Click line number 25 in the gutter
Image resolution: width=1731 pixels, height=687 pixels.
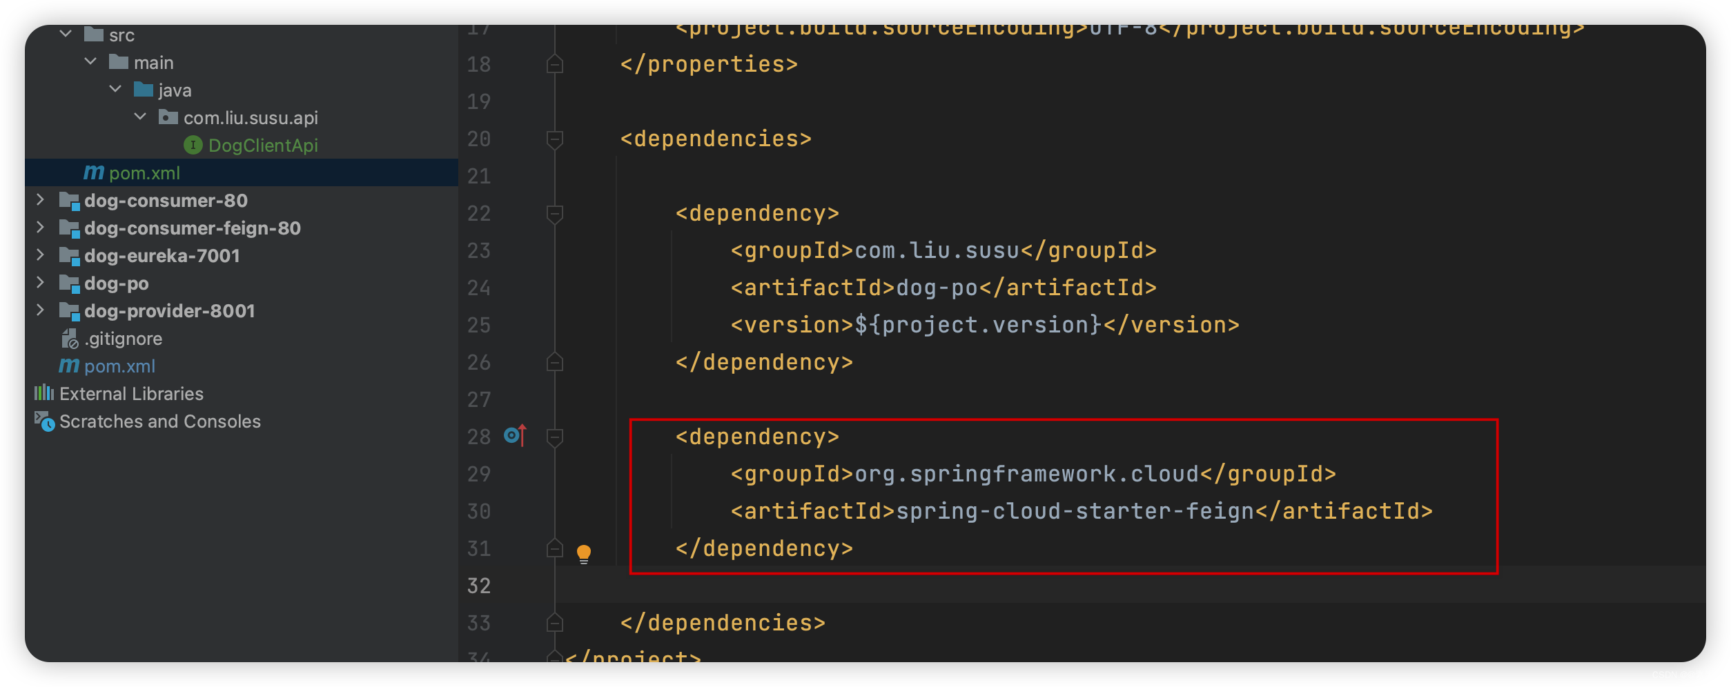coord(479,325)
